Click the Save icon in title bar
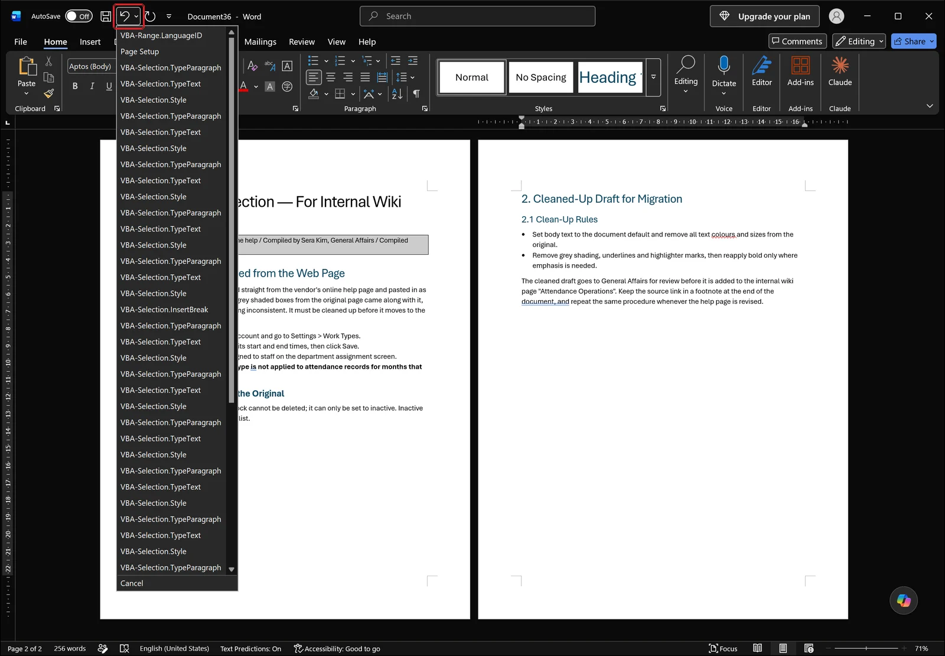 pyautogui.click(x=106, y=17)
